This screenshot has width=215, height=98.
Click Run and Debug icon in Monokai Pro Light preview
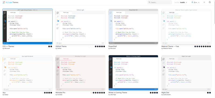[x=58, y=71]
